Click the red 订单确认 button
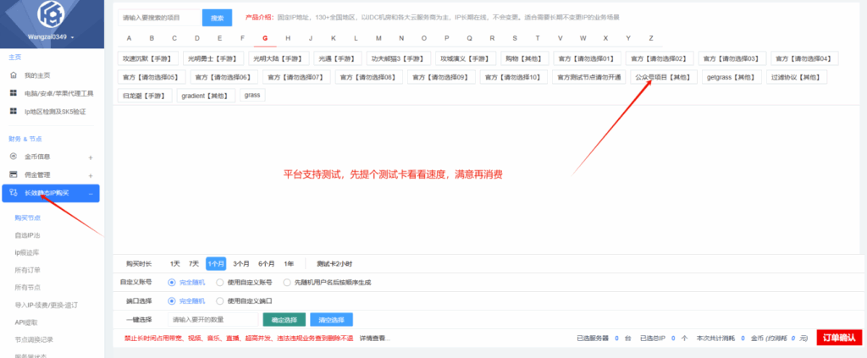The height and width of the screenshot is (358, 867). click(839, 338)
